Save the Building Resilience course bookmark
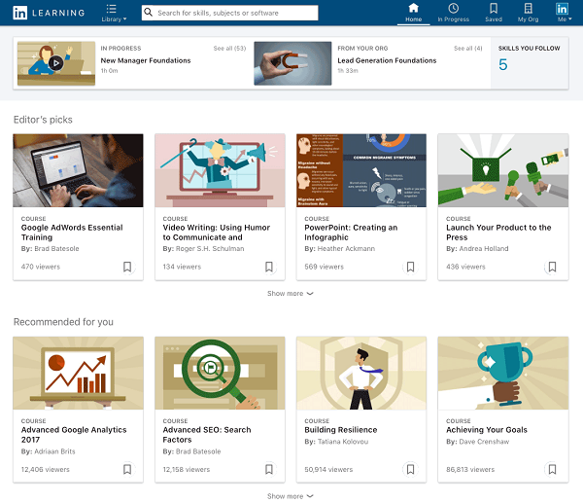This screenshot has height=503, width=583. (410, 469)
